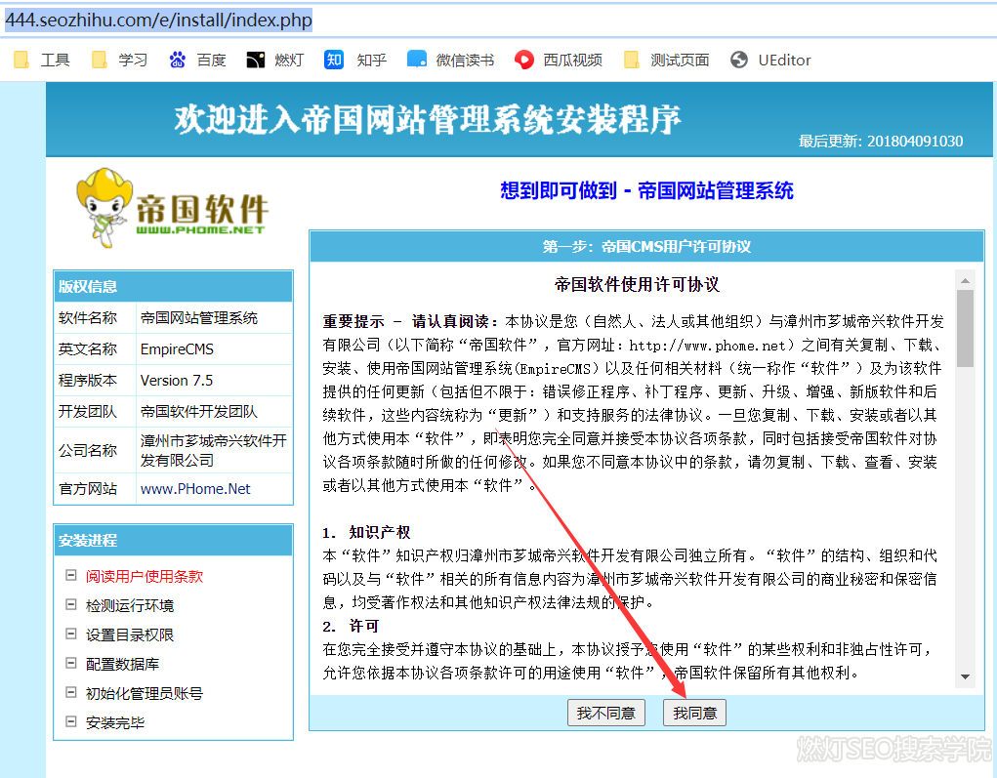The height and width of the screenshot is (778, 997).
Task: Click the box icon beside 初始化管理员账号
Action: [71, 692]
